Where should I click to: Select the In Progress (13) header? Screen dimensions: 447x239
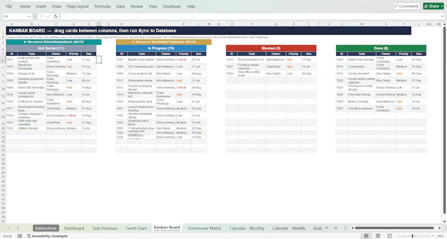(x=161, y=48)
